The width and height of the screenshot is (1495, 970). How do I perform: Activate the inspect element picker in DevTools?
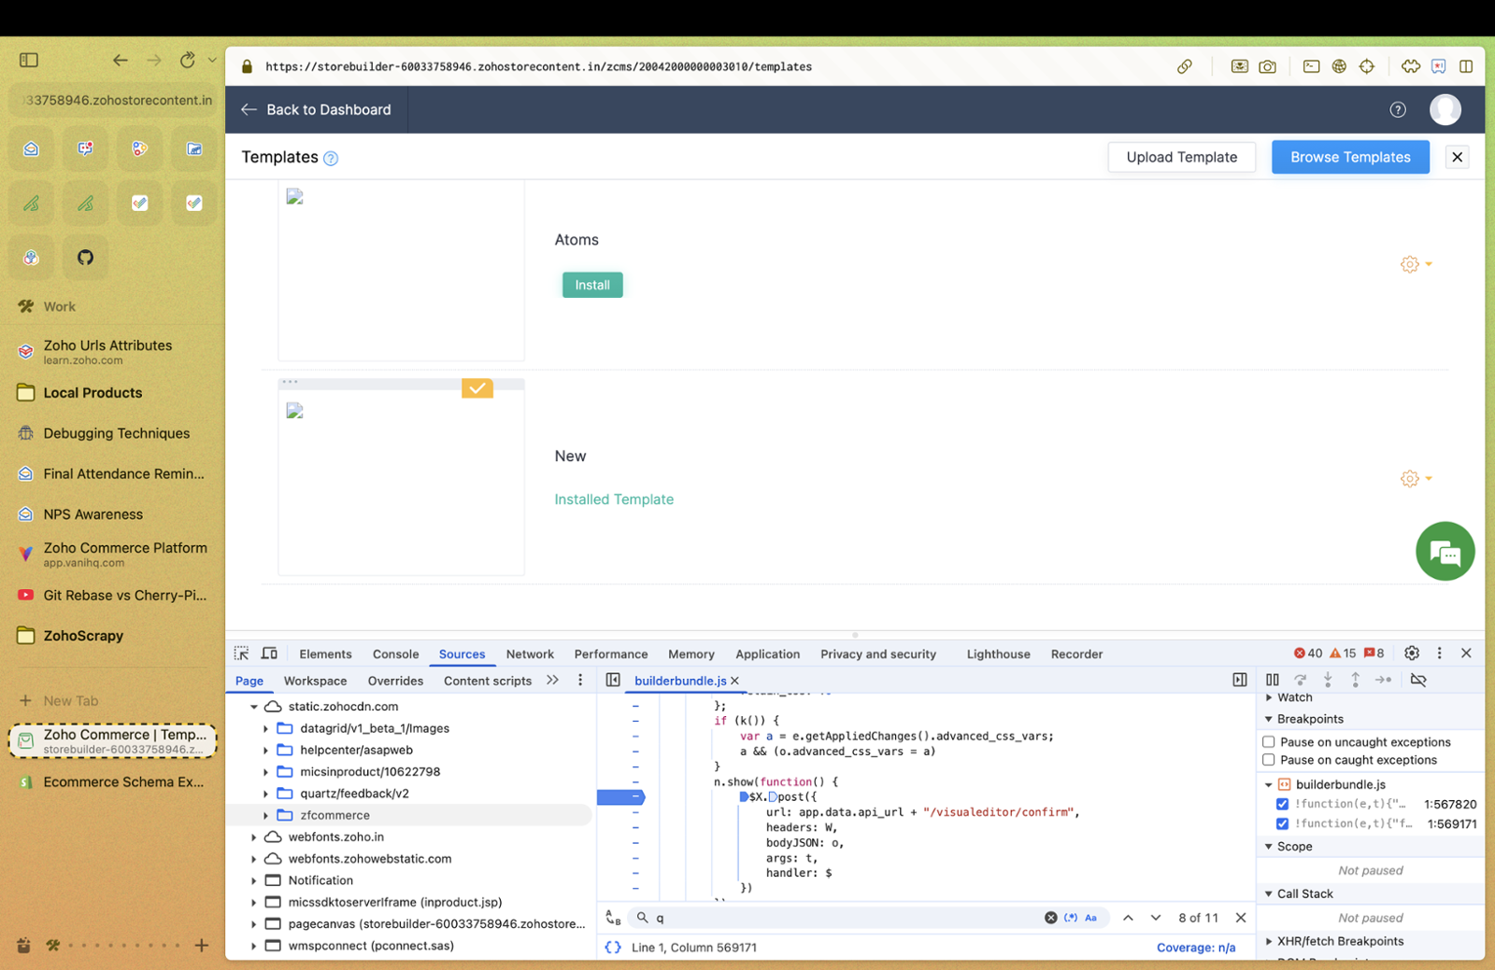tap(241, 654)
